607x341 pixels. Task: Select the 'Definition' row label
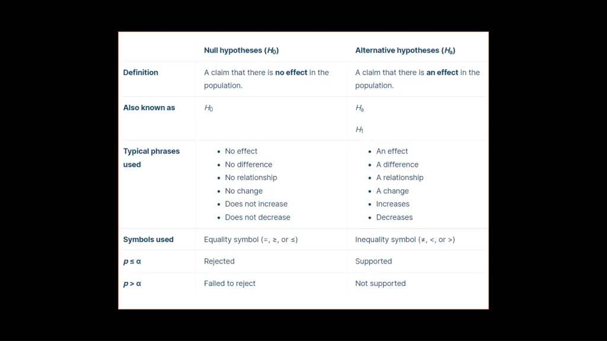coord(140,72)
